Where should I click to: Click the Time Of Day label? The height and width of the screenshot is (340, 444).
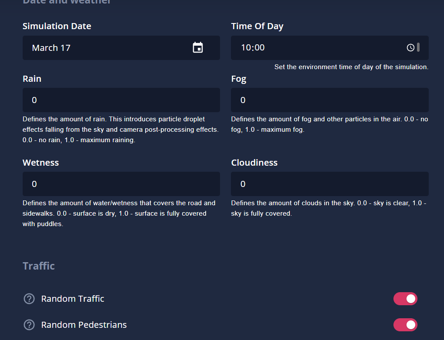tap(257, 26)
